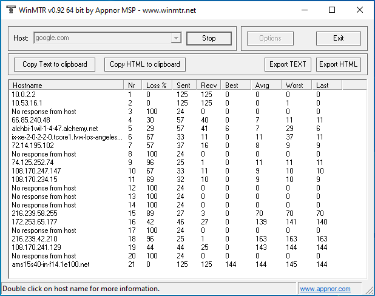Select hop 14 No response from host

coord(187,205)
